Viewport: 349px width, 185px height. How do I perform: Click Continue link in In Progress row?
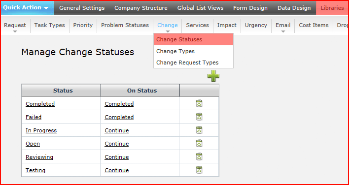pyautogui.click(x=117, y=130)
